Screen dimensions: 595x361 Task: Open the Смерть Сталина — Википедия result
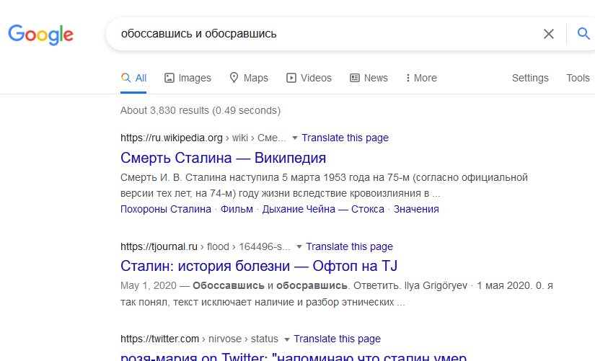point(223,158)
